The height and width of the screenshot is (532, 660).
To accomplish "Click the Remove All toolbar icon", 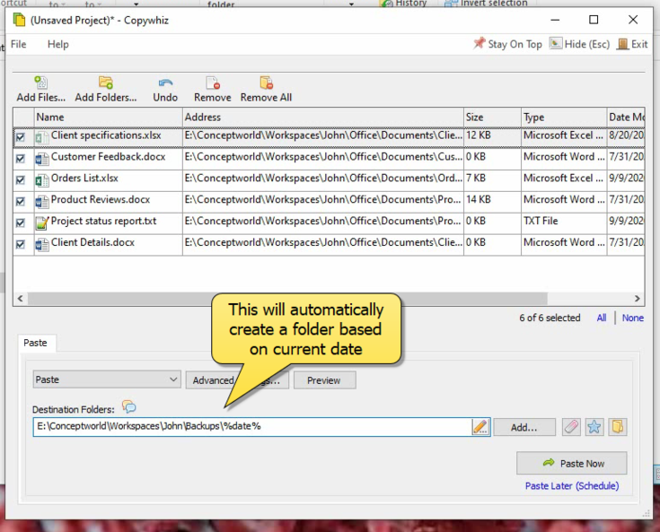I will [266, 83].
